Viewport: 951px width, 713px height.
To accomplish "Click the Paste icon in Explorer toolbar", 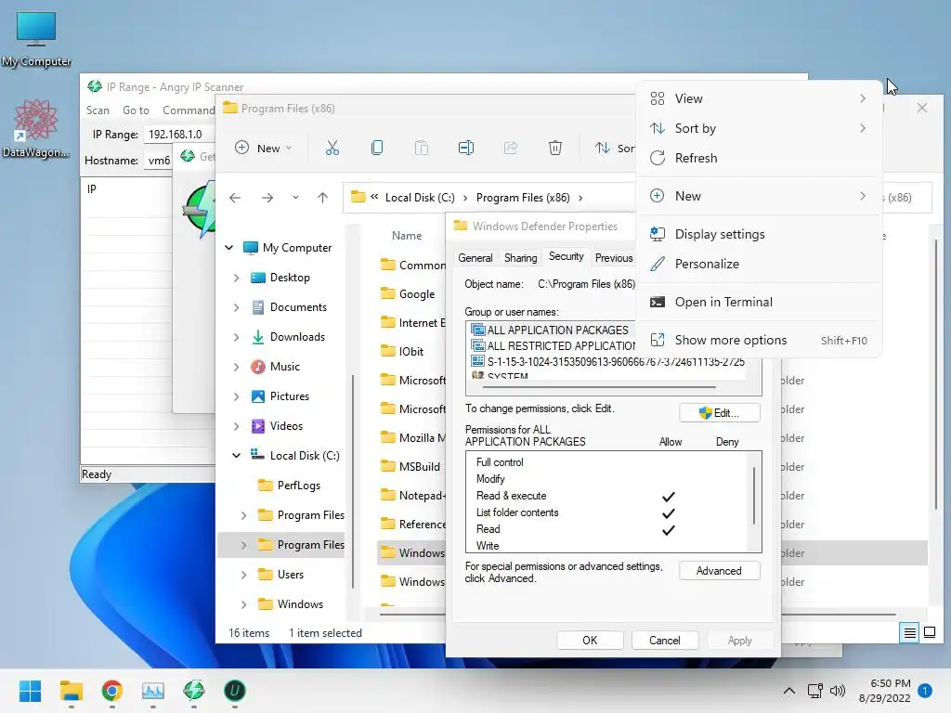I will click(422, 148).
